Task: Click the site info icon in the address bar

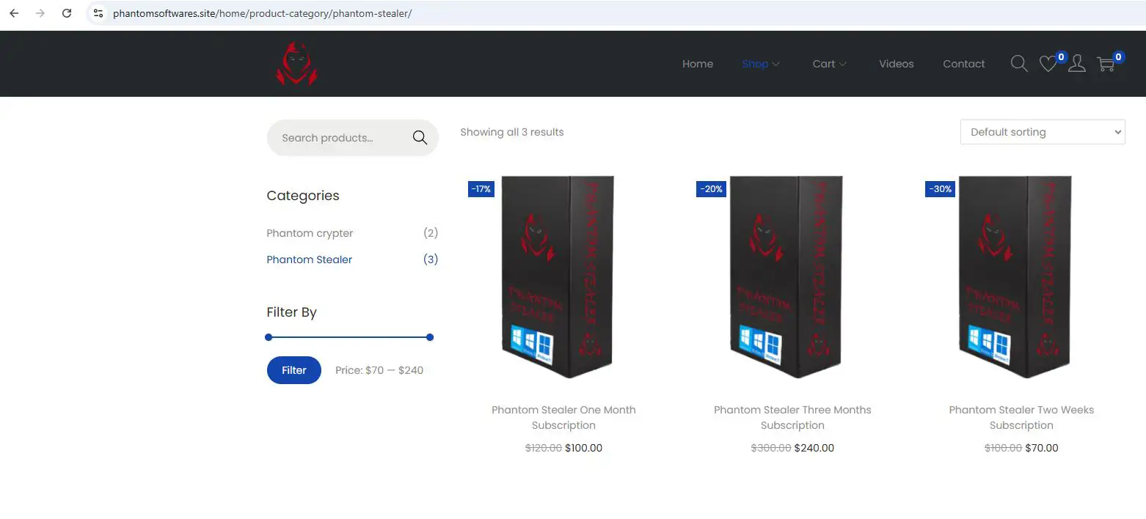Action: [98, 13]
